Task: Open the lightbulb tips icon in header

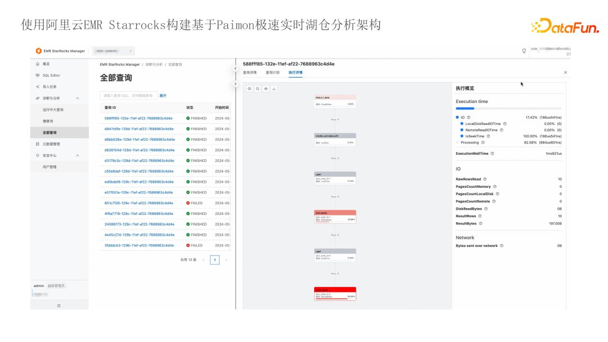Action: [524, 51]
